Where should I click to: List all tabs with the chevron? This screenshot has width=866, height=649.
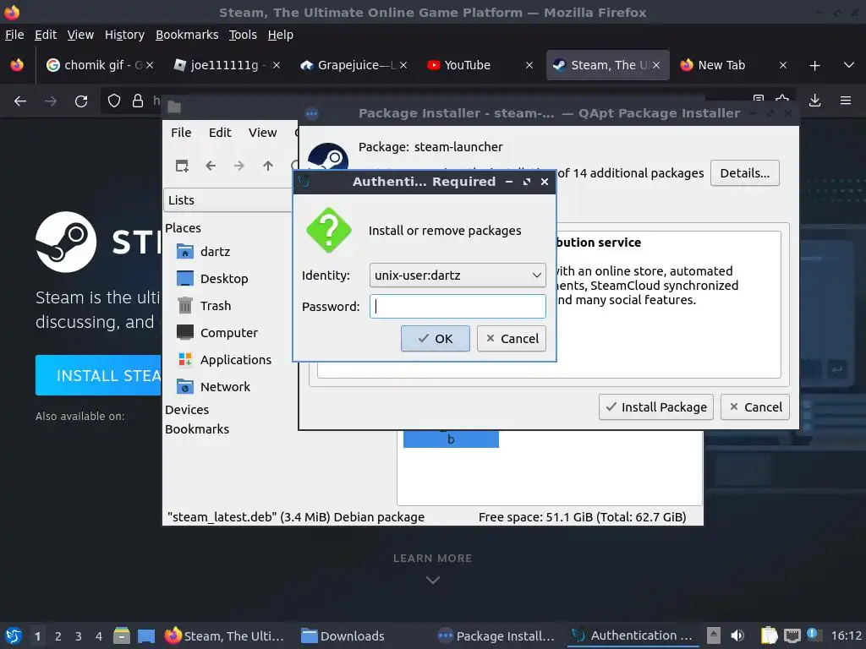[849, 65]
